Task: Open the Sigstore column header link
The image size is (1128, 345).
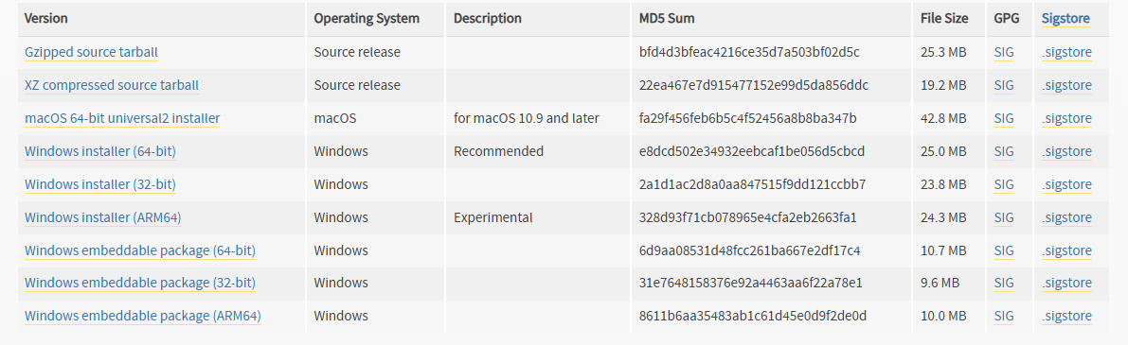Action: [x=1065, y=19]
